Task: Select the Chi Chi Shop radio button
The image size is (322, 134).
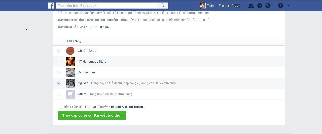Action: click(x=59, y=51)
